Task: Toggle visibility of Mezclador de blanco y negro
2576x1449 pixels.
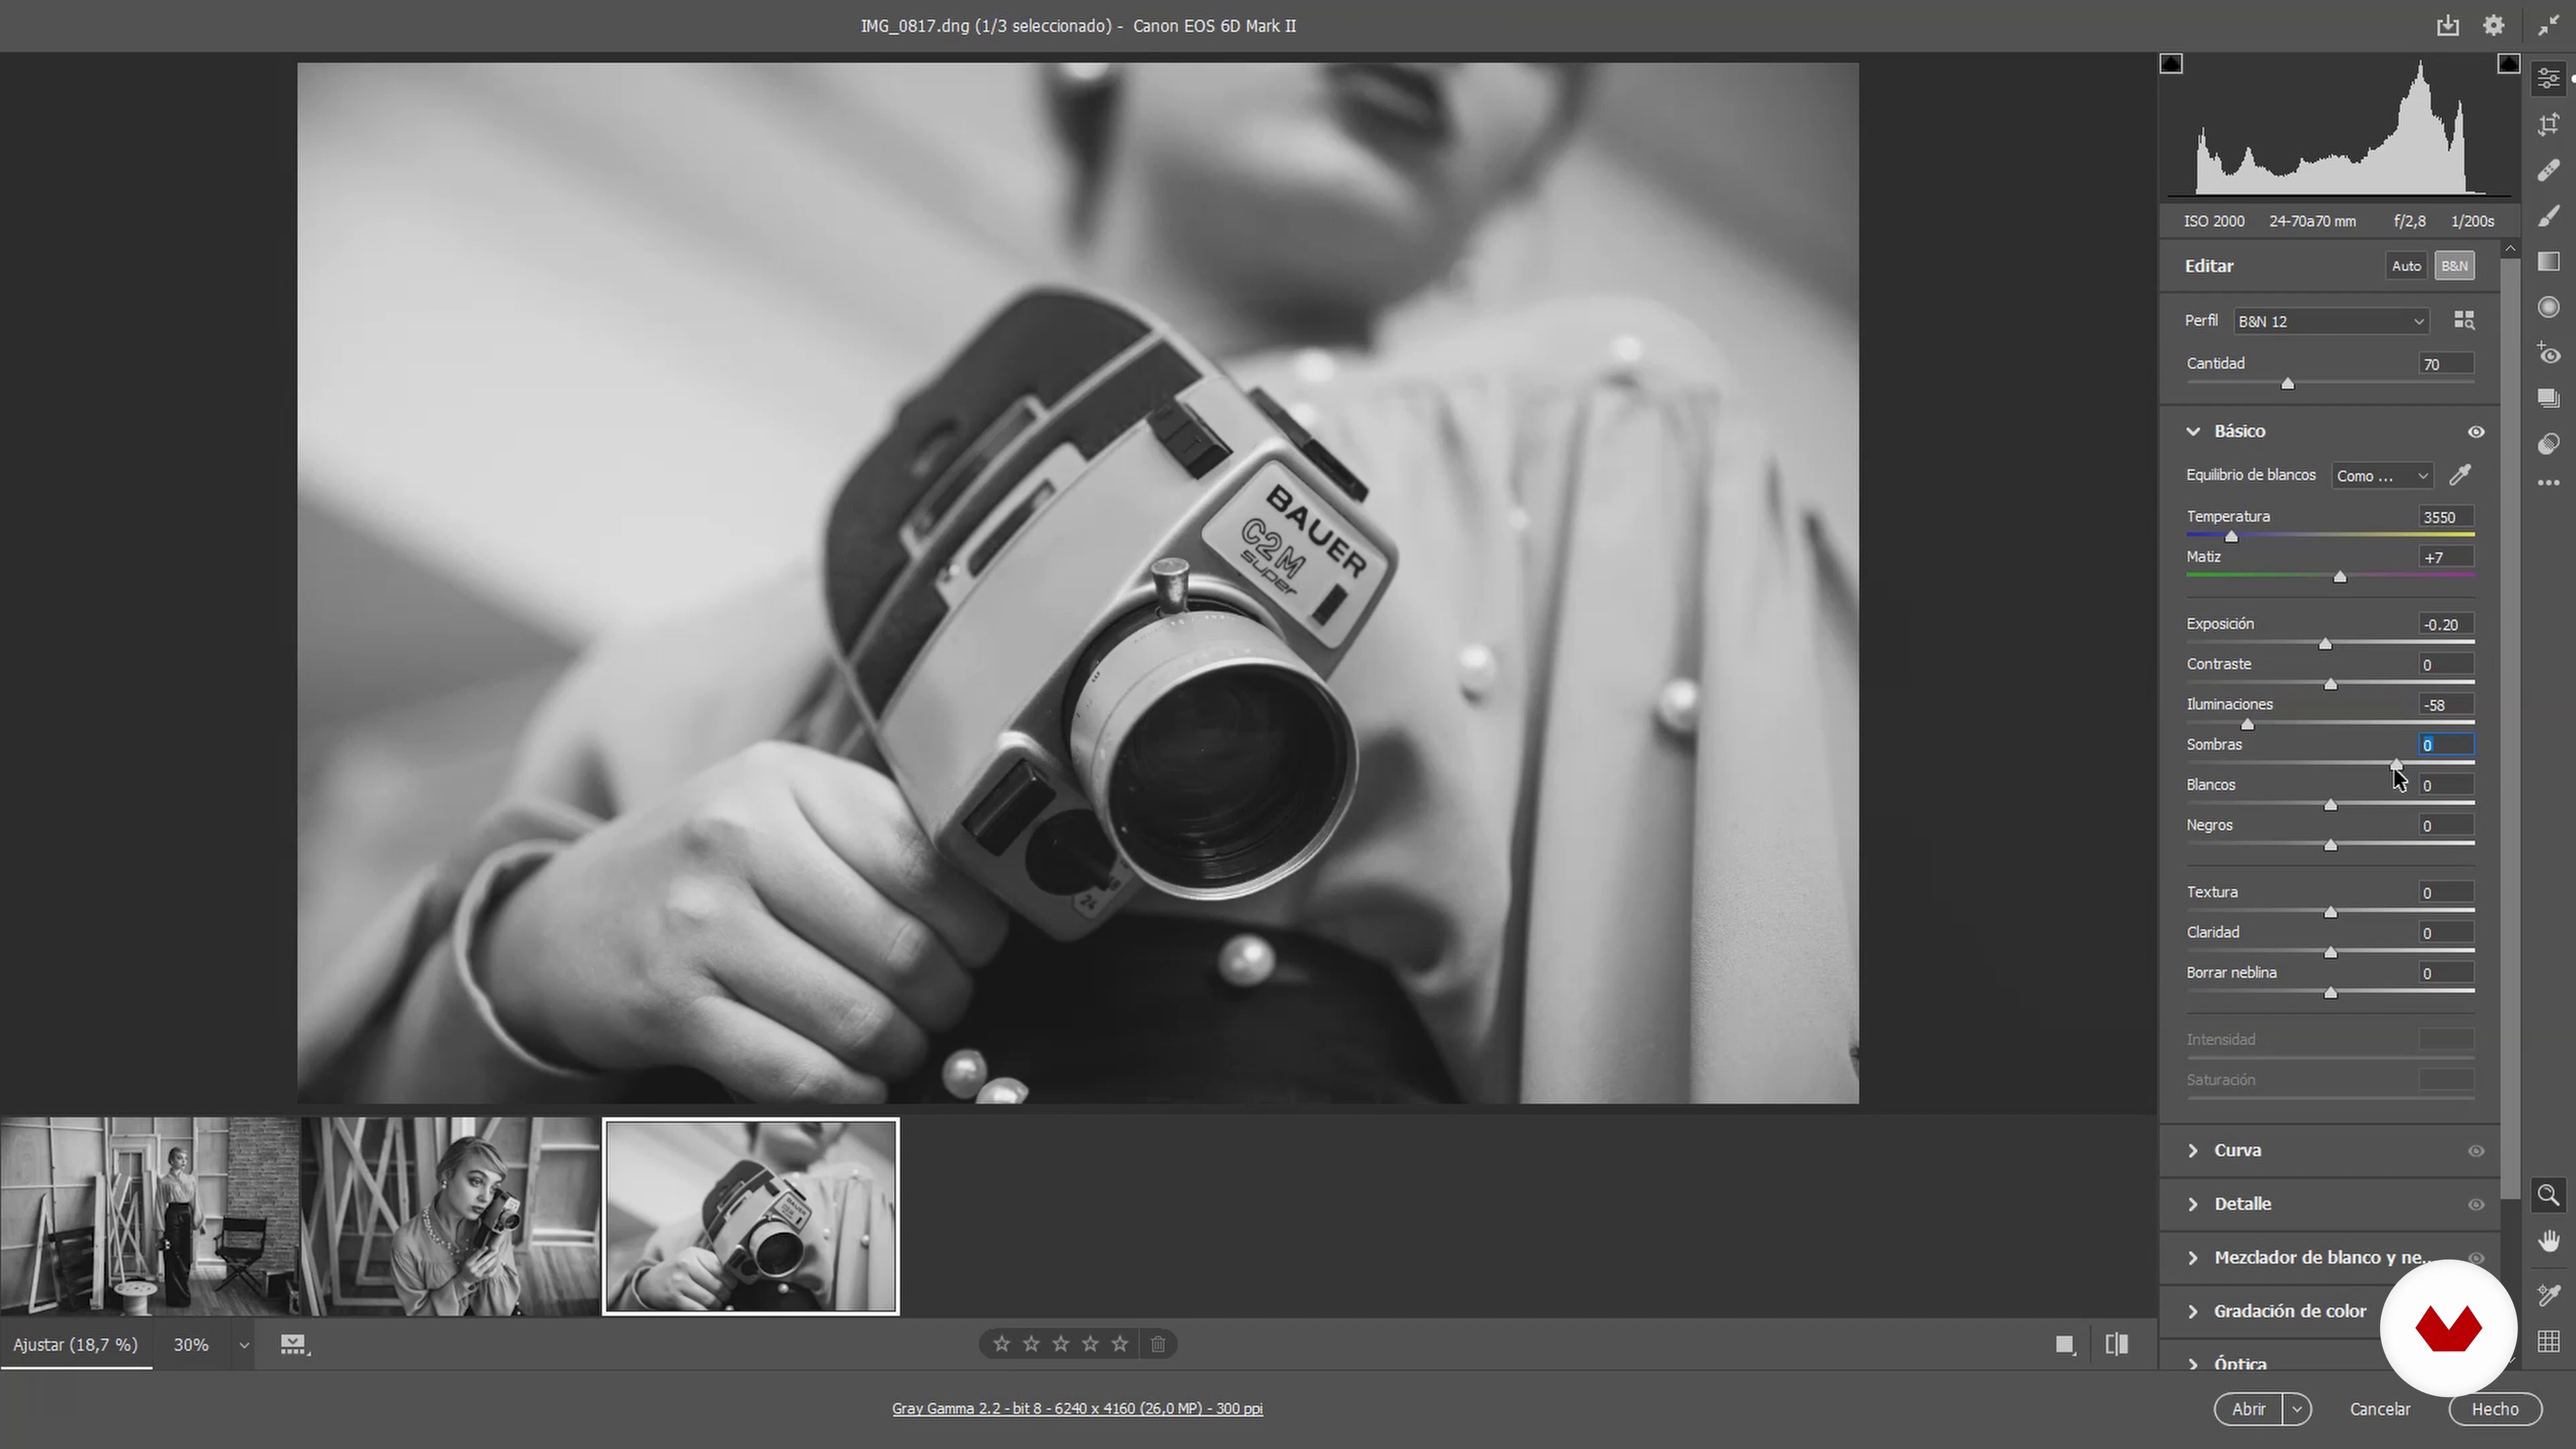Action: (2476, 1258)
